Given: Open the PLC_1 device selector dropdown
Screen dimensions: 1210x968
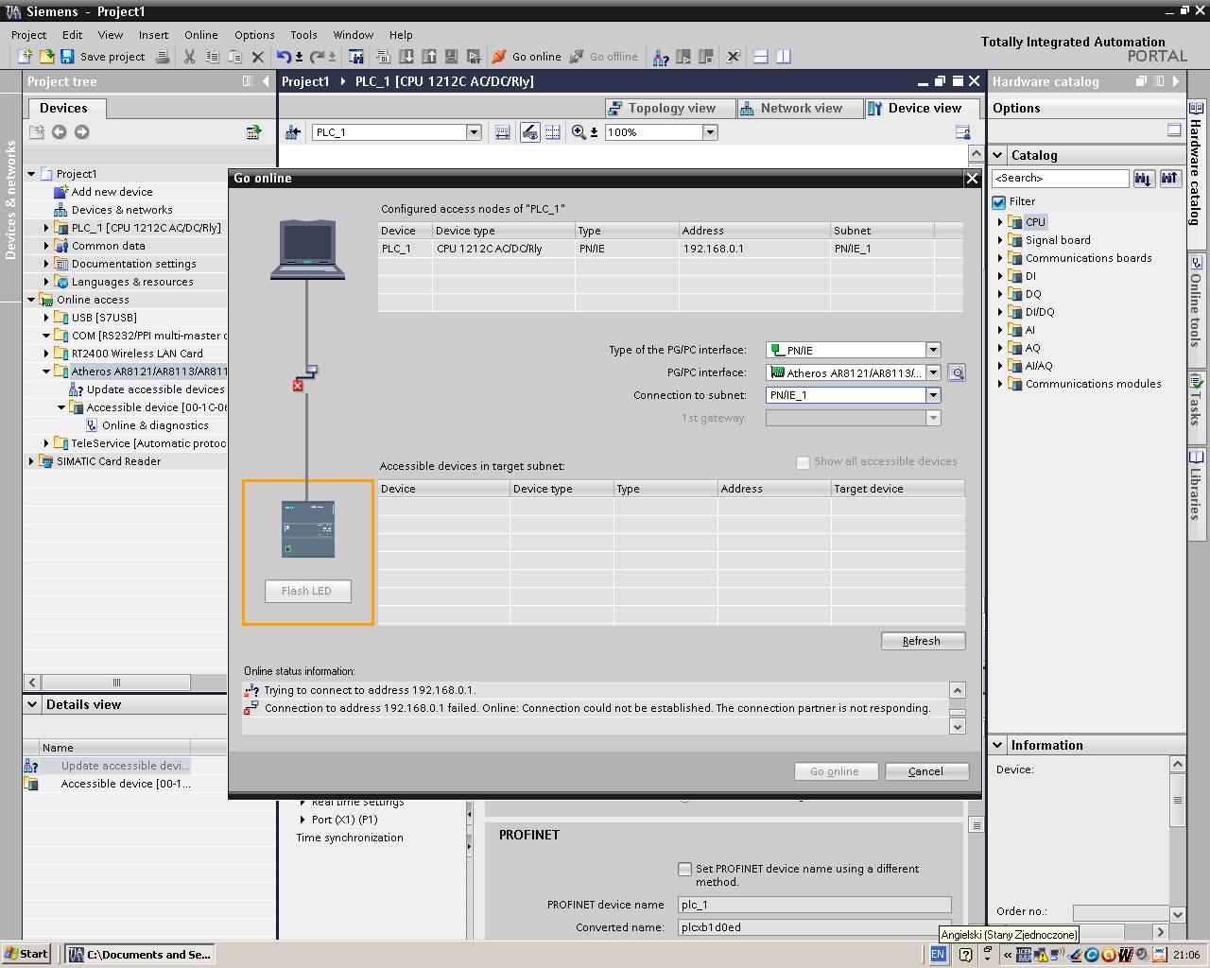Looking at the screenshot, I should coord(474,132).
